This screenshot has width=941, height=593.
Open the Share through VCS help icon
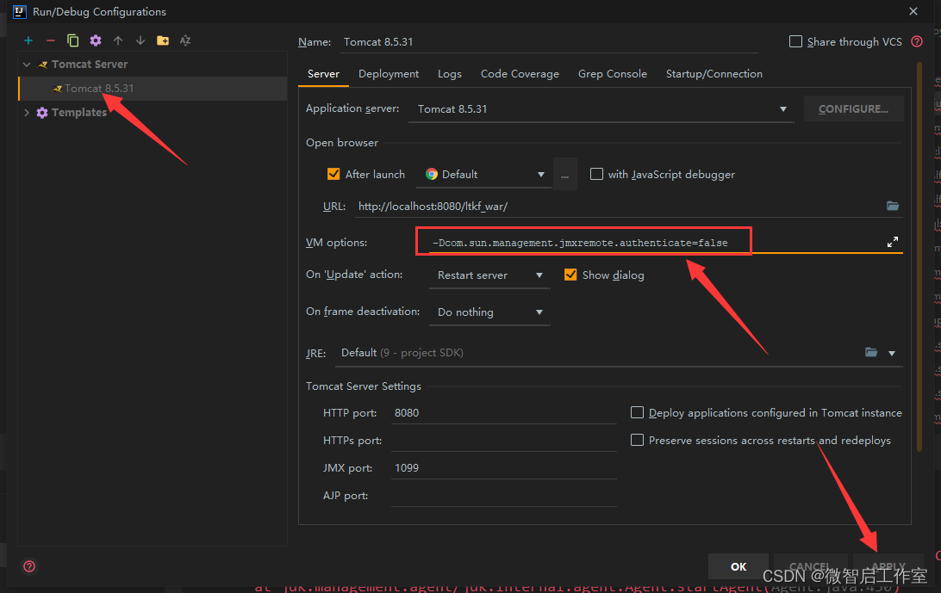tap(916, 41)
